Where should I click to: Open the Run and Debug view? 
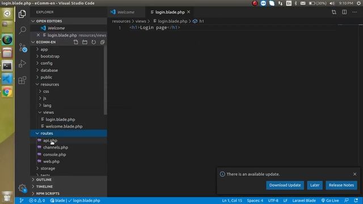[x=22, y=63]
